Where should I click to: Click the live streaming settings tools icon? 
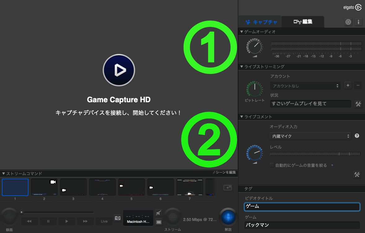(x=358, y=104)
